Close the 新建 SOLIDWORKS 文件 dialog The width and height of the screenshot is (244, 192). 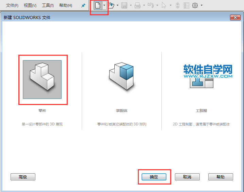235,18
